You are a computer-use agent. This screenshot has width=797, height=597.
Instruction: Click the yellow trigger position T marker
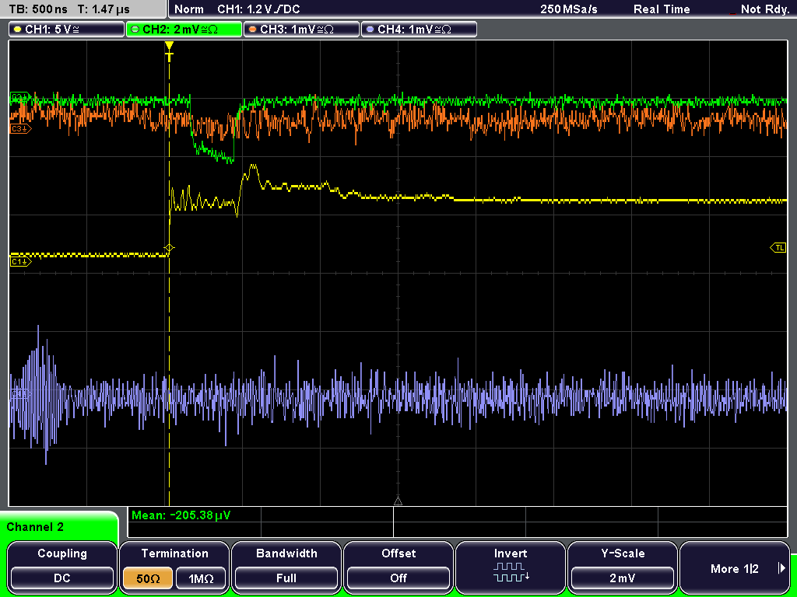(169, 51)
